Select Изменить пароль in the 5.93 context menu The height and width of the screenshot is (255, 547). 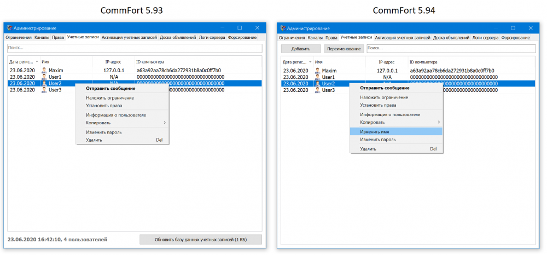pos(104,132)
